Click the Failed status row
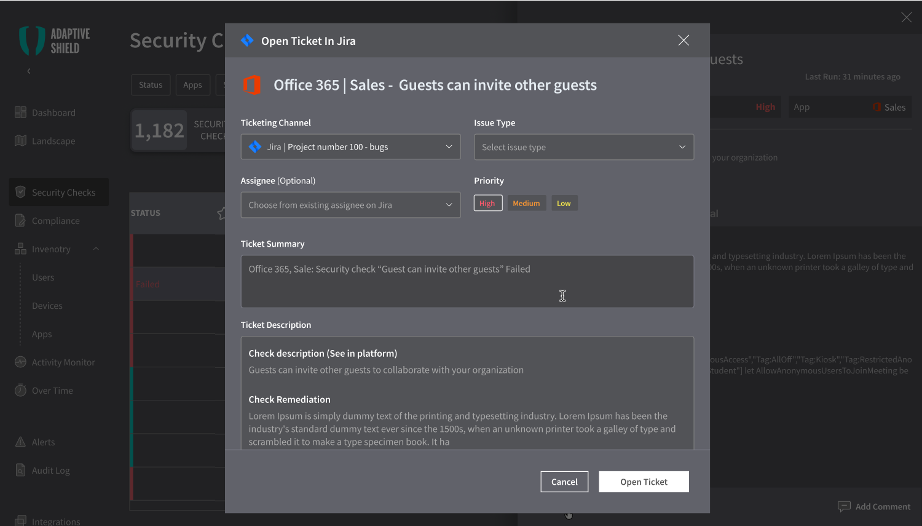This screenshot has height=526, width=922. pyautogui.click(x=177, y=284)
